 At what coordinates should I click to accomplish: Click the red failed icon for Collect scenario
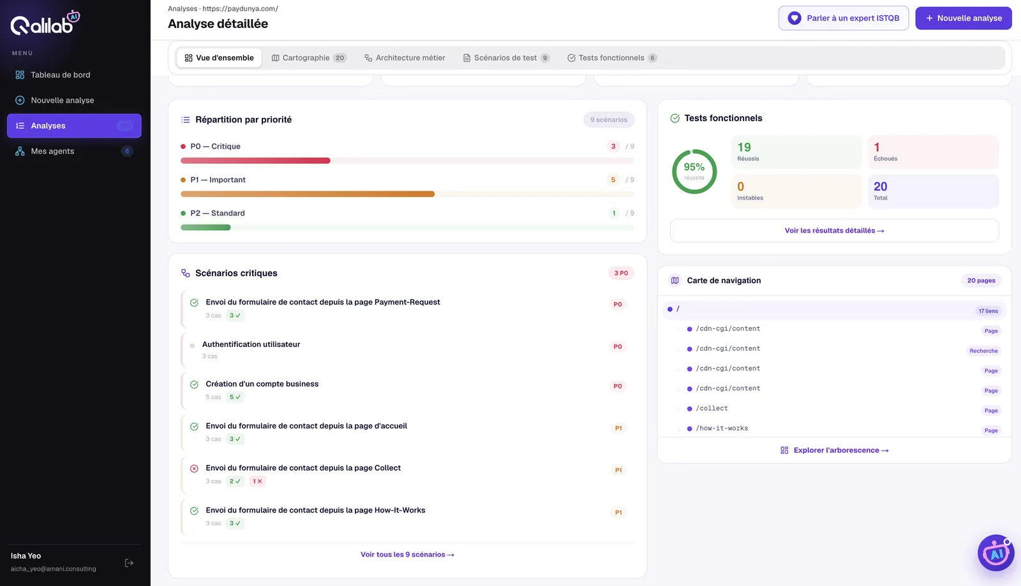(194, 469)
